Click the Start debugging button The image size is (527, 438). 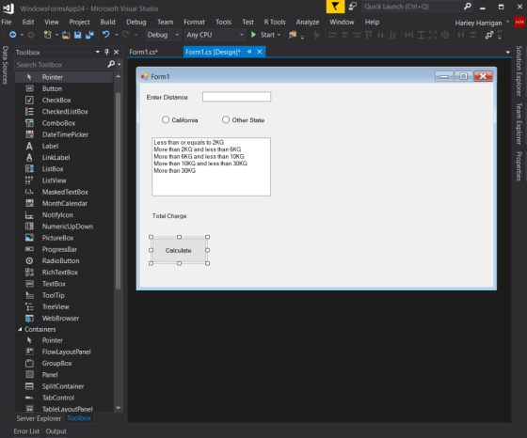pyautogui.click(x=263, y=35)
